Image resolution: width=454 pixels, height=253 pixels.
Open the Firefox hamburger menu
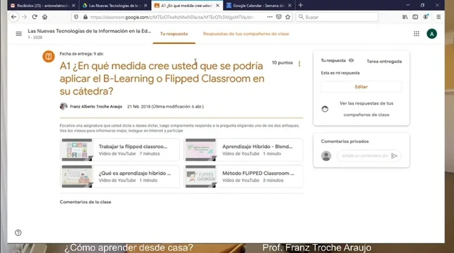point(438,17)
